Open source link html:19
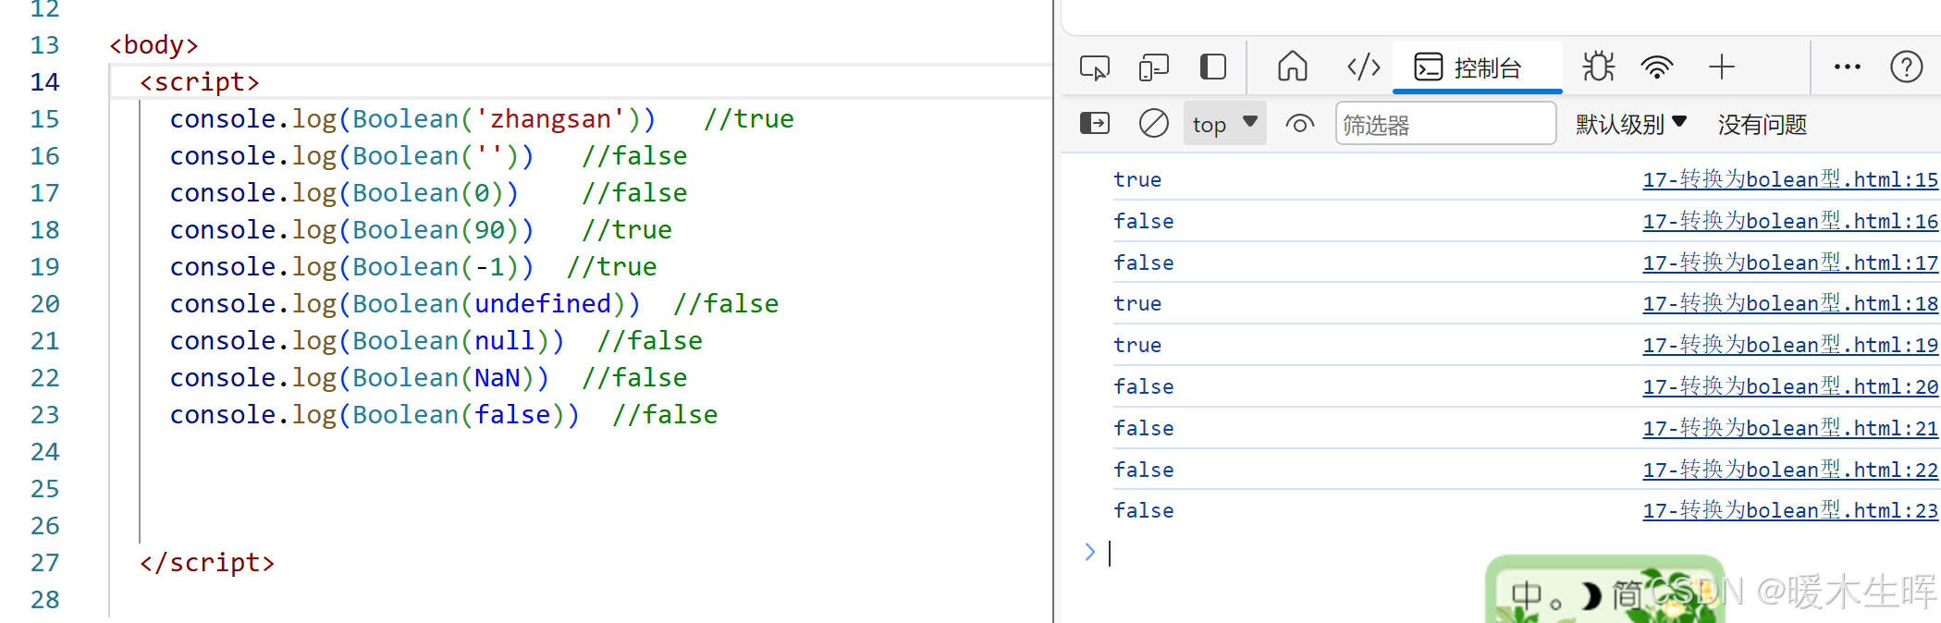 tap(1790, 345)
